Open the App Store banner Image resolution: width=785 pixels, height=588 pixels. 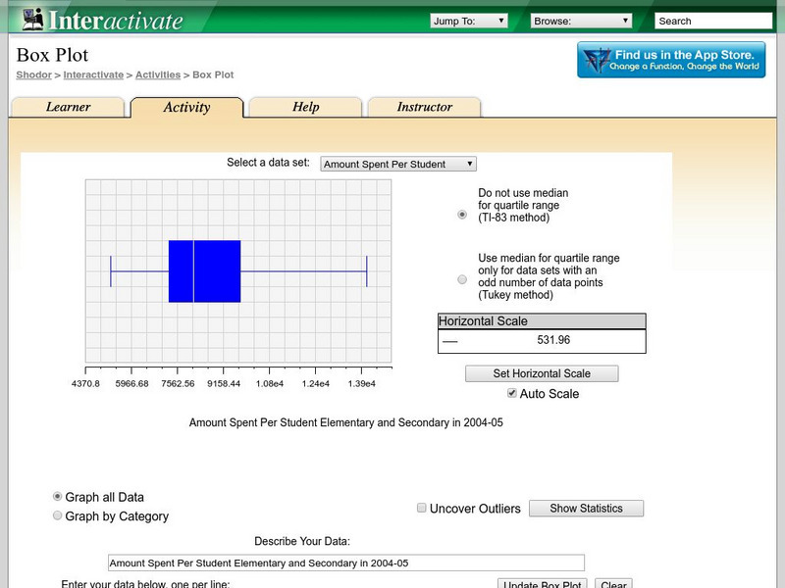(671, 60)
